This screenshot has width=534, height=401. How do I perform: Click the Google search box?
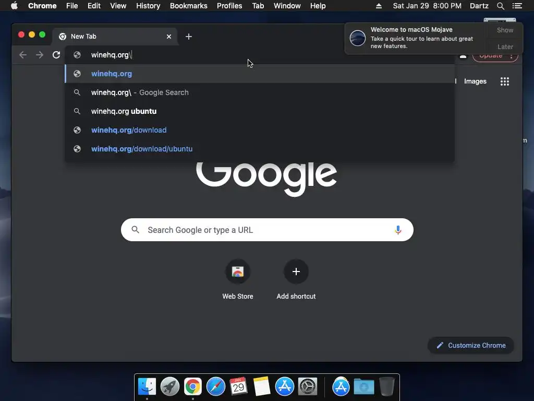[x=267, y=230]
